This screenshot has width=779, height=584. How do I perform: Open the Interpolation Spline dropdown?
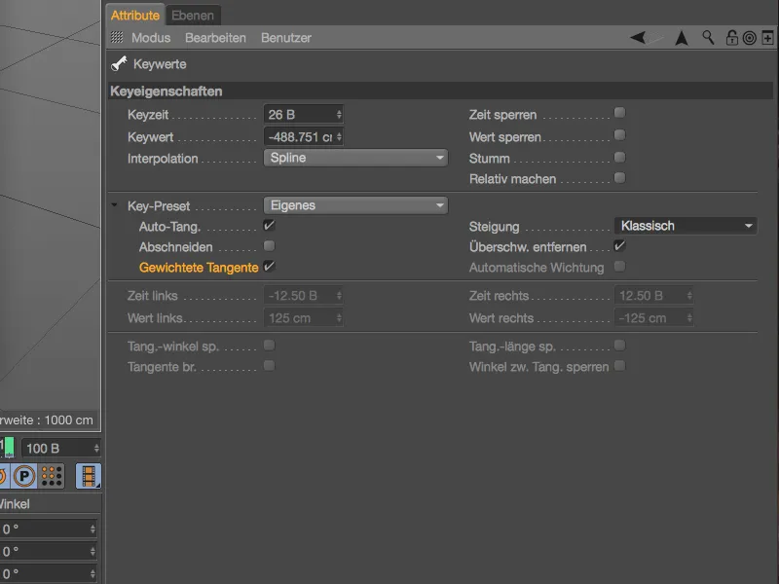pos(355,157)
